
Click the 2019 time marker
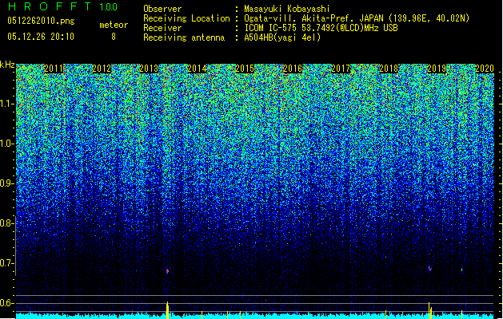pyautogui.click(x=437, y=69)
